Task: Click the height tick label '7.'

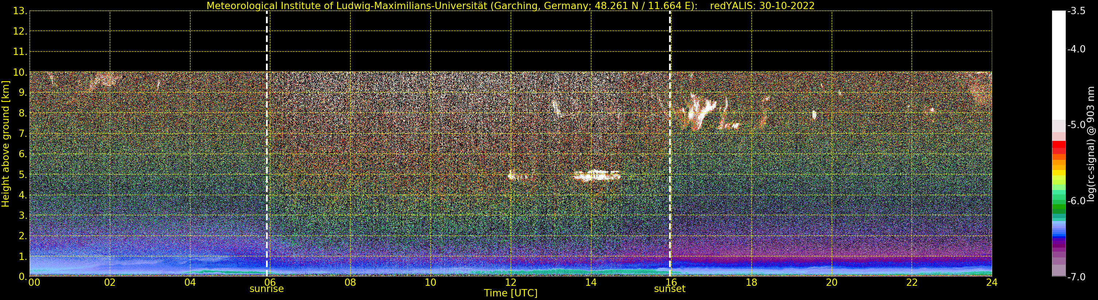Action: (23, 134)
